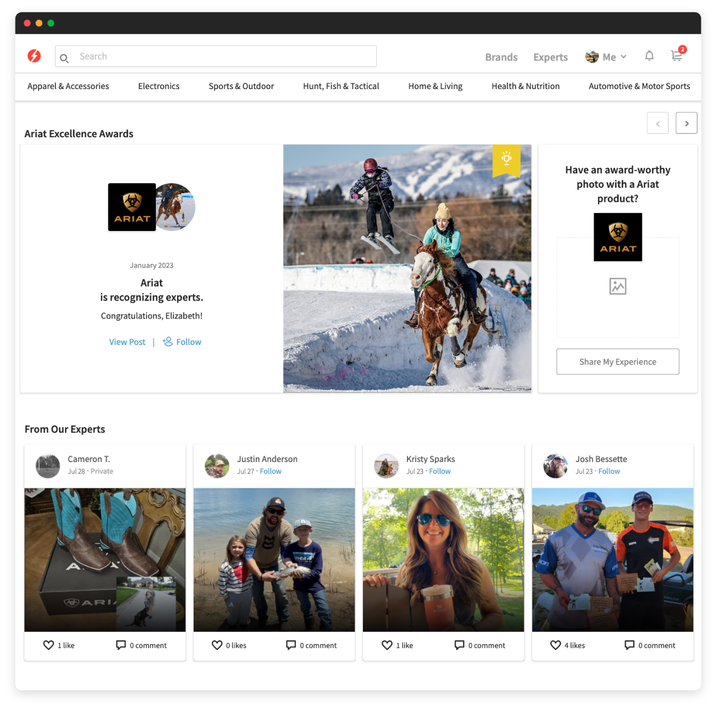Click comment bubble on Justin Anderson's post
716x707 pixels.
(291, 645)
